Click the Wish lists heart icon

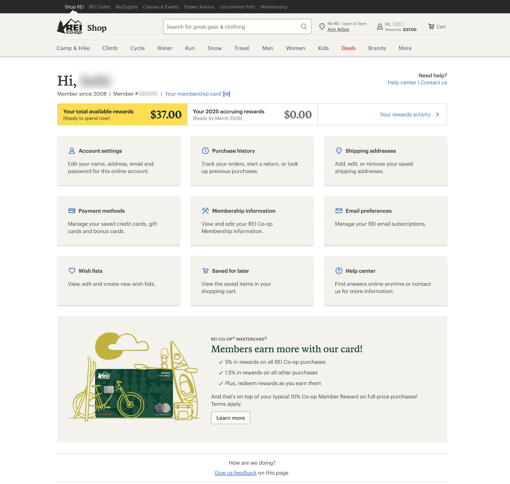pos(72,271)
